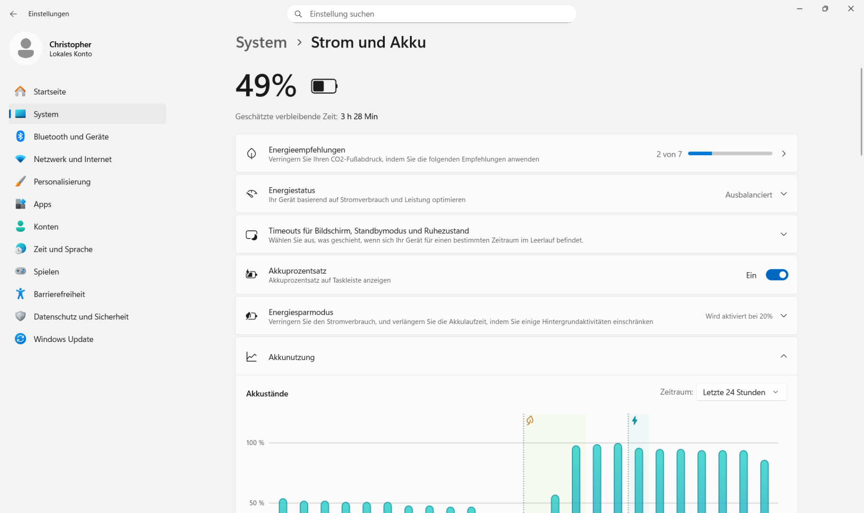Click the Barrierefreiheit accessibility icon
The image size is (864, 513).
[20, 294]
